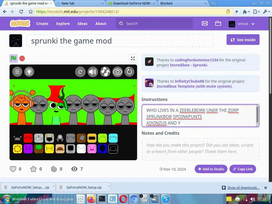Select the gold TV-head character icon
This screenshot has height=204, width=272.
click(x=49, y=138)
